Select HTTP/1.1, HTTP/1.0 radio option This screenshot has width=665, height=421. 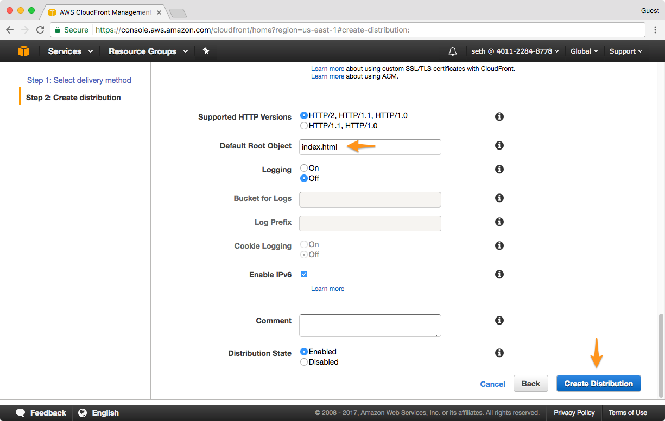click(304, 126)
